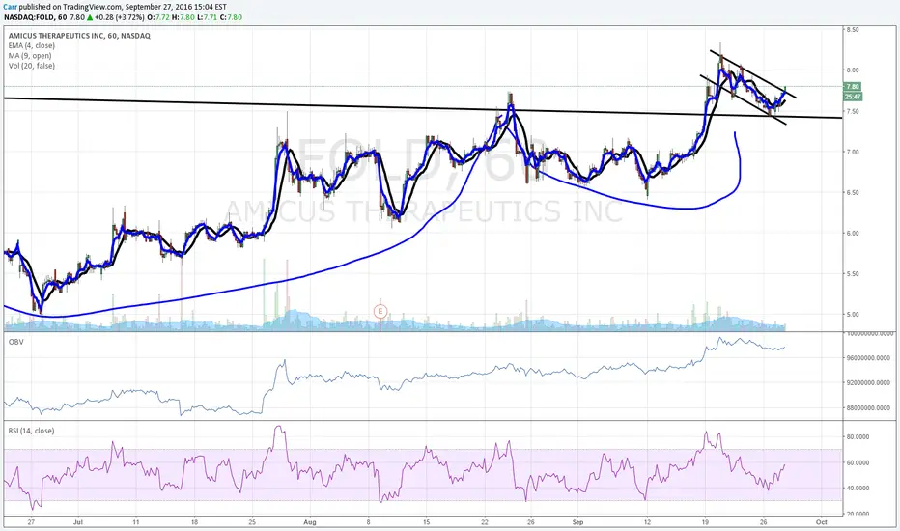Click the '27' date axis label
This screenshot has height=531, width=900.
[31, 522]
